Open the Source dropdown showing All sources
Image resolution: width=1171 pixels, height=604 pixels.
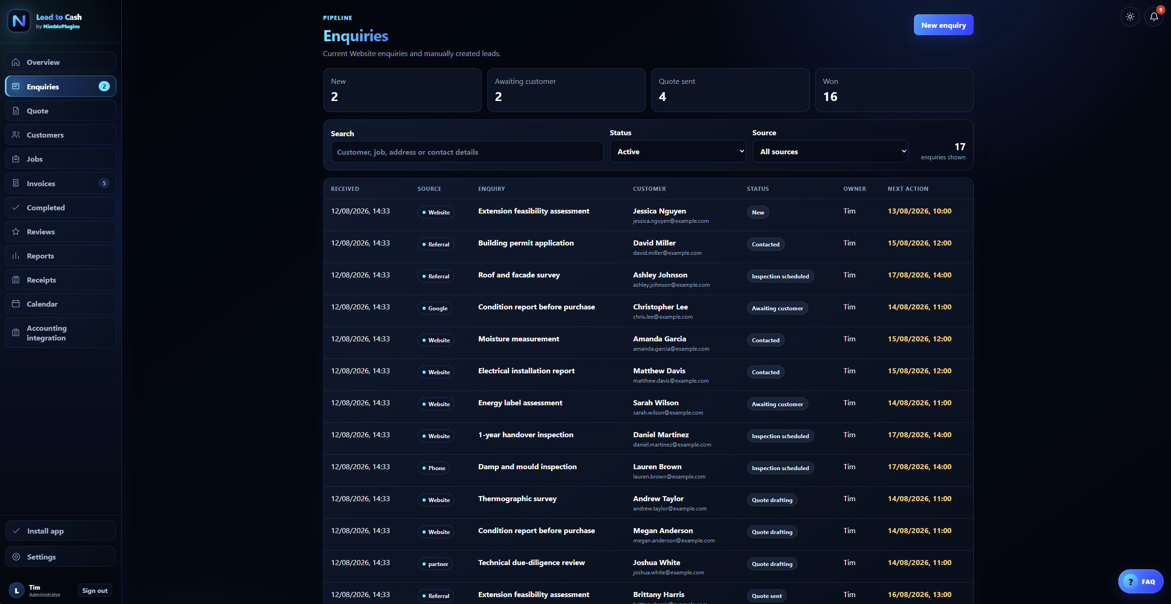pyautogui.click(x=830, y=151)
